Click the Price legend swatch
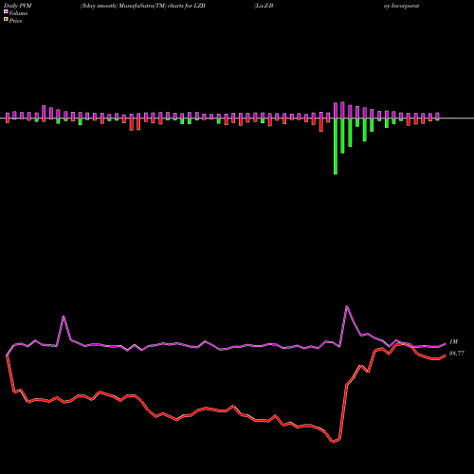Image resolution: width=474 pixels, height=474 pixels. [x=6, y=20]
